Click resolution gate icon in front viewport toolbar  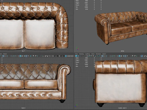pyautogui.click(x=7, y=56)
